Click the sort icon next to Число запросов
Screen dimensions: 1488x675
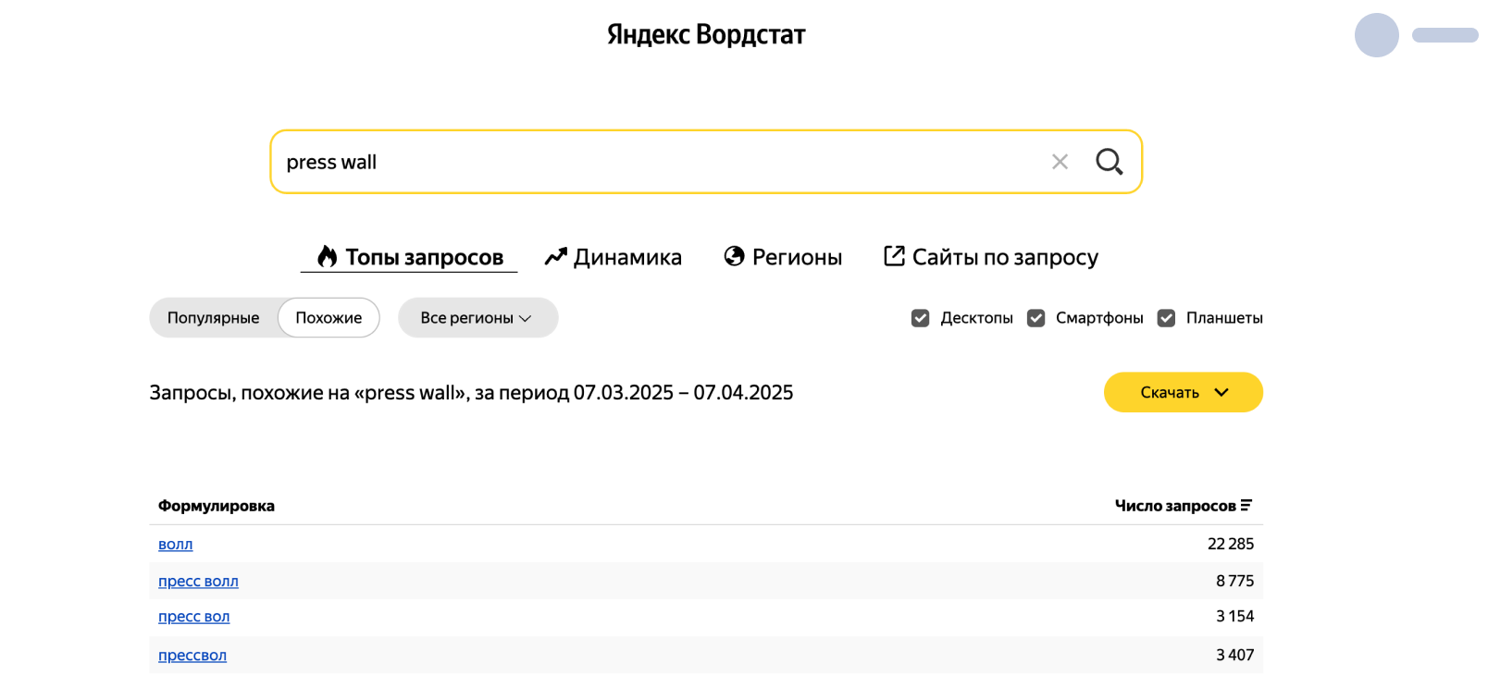pyautogui.click(x=1246, y=506)
